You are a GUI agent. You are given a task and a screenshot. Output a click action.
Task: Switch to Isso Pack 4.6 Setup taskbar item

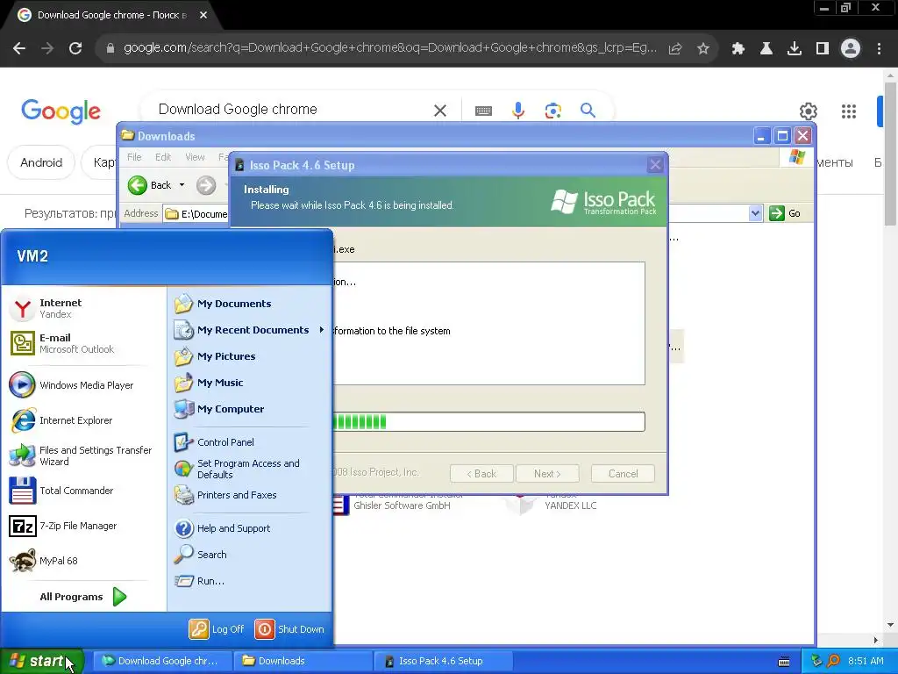point(443,661)
